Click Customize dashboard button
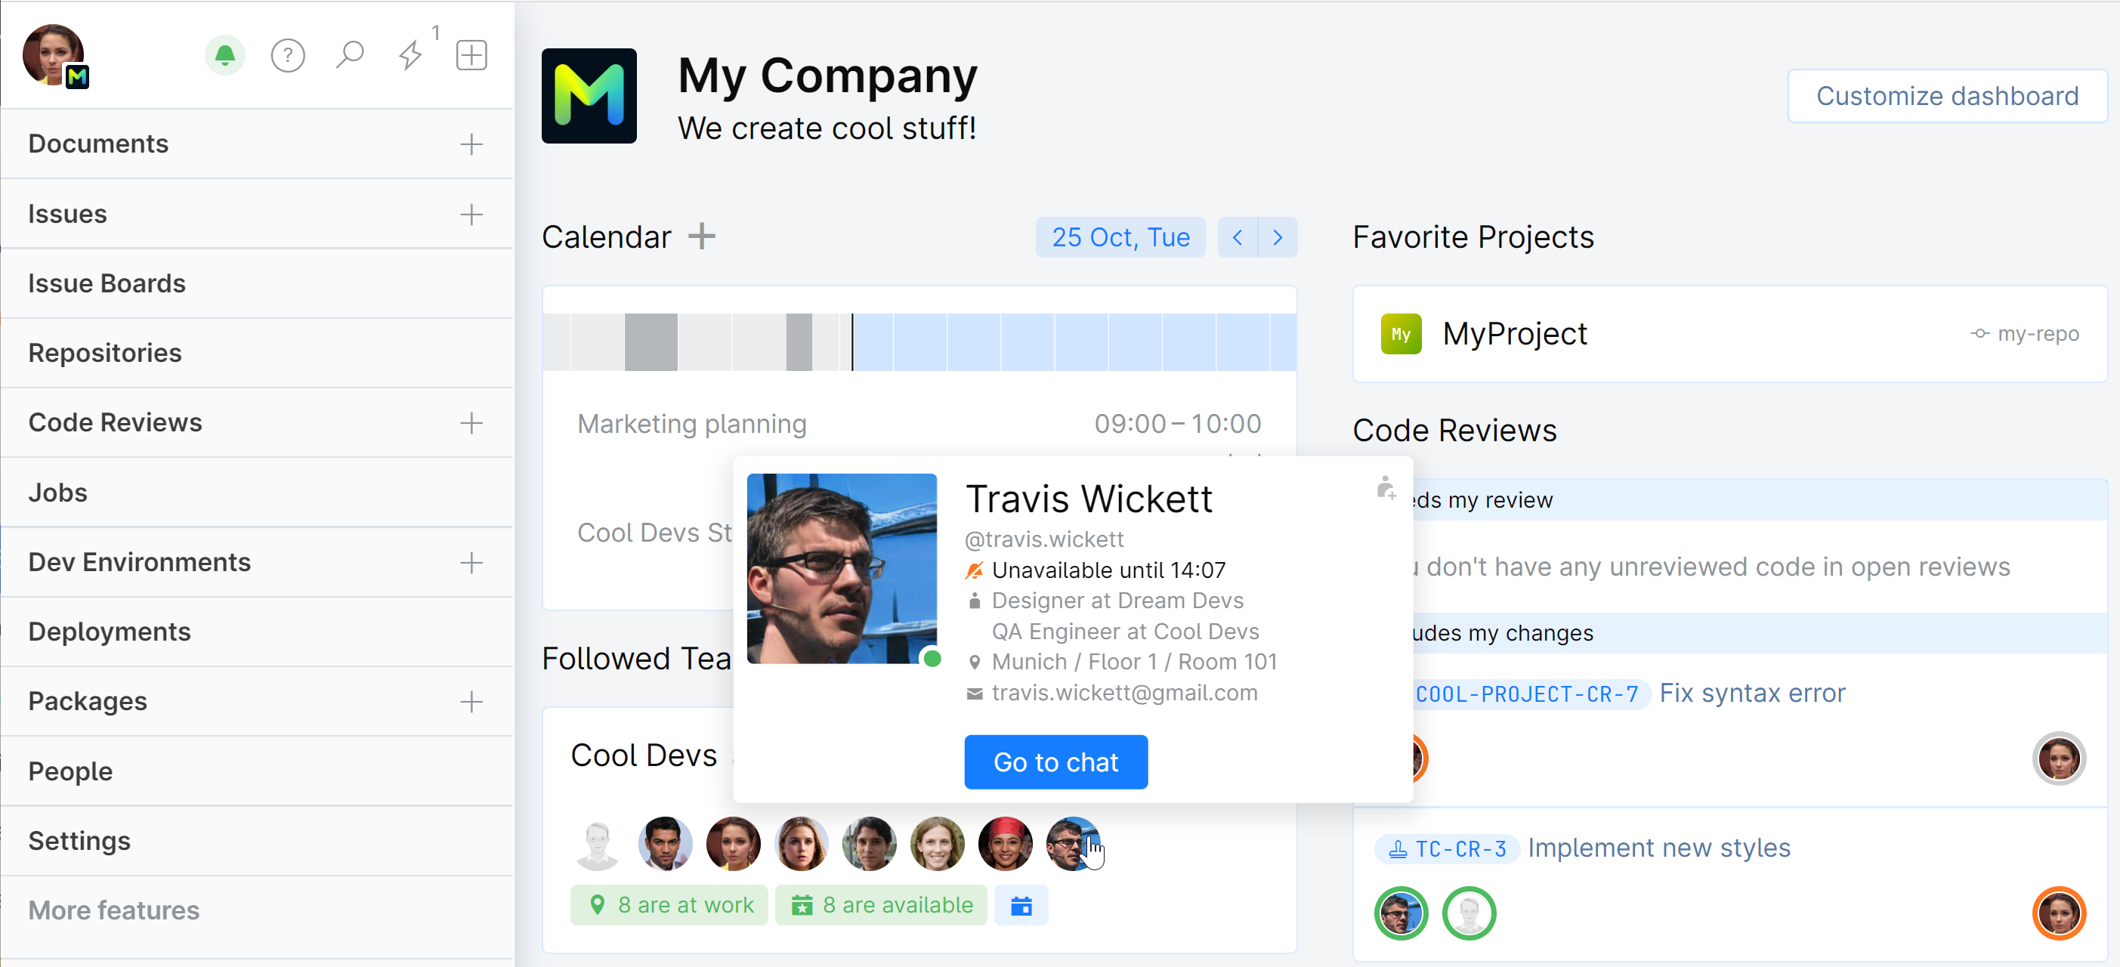2120x967 pixels. point(1946,96)
